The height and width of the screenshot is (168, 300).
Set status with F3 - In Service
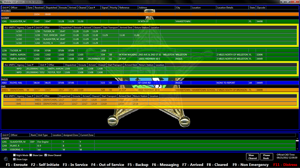pyautogui.click(x=75, y=164)
